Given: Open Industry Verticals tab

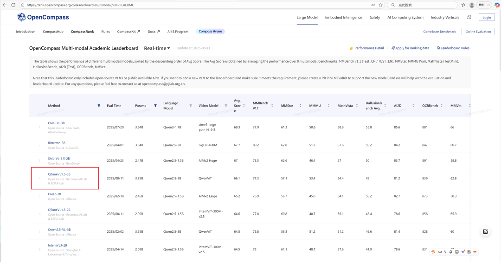Looking at the screenshot, I should click(445, 17).
